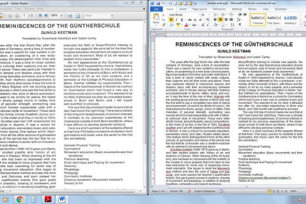Viewport: 306px width, 204px height.
Task: Click the Undo arrow in Word
Action: pos(163,3)
